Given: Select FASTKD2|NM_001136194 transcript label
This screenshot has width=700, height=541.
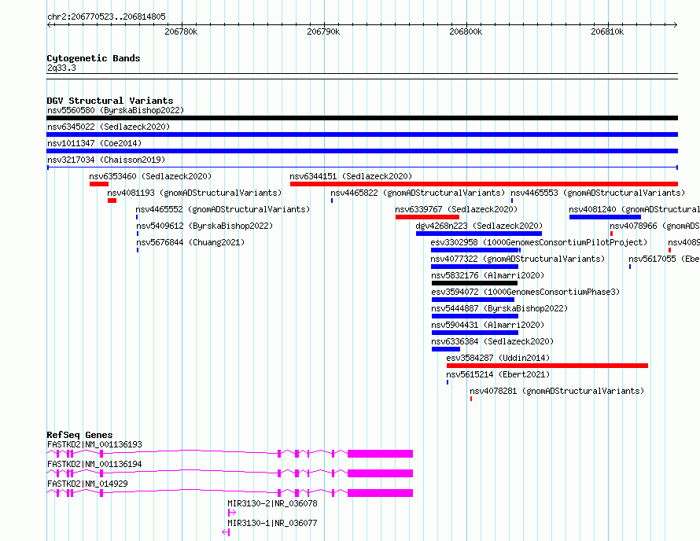Looking at the screenshot, I should [x=94, y=464].
